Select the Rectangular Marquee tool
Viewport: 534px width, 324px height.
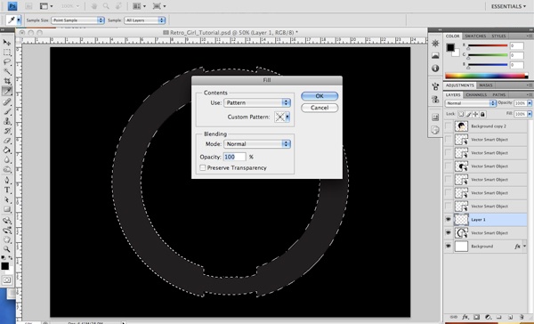click(7, 53)
